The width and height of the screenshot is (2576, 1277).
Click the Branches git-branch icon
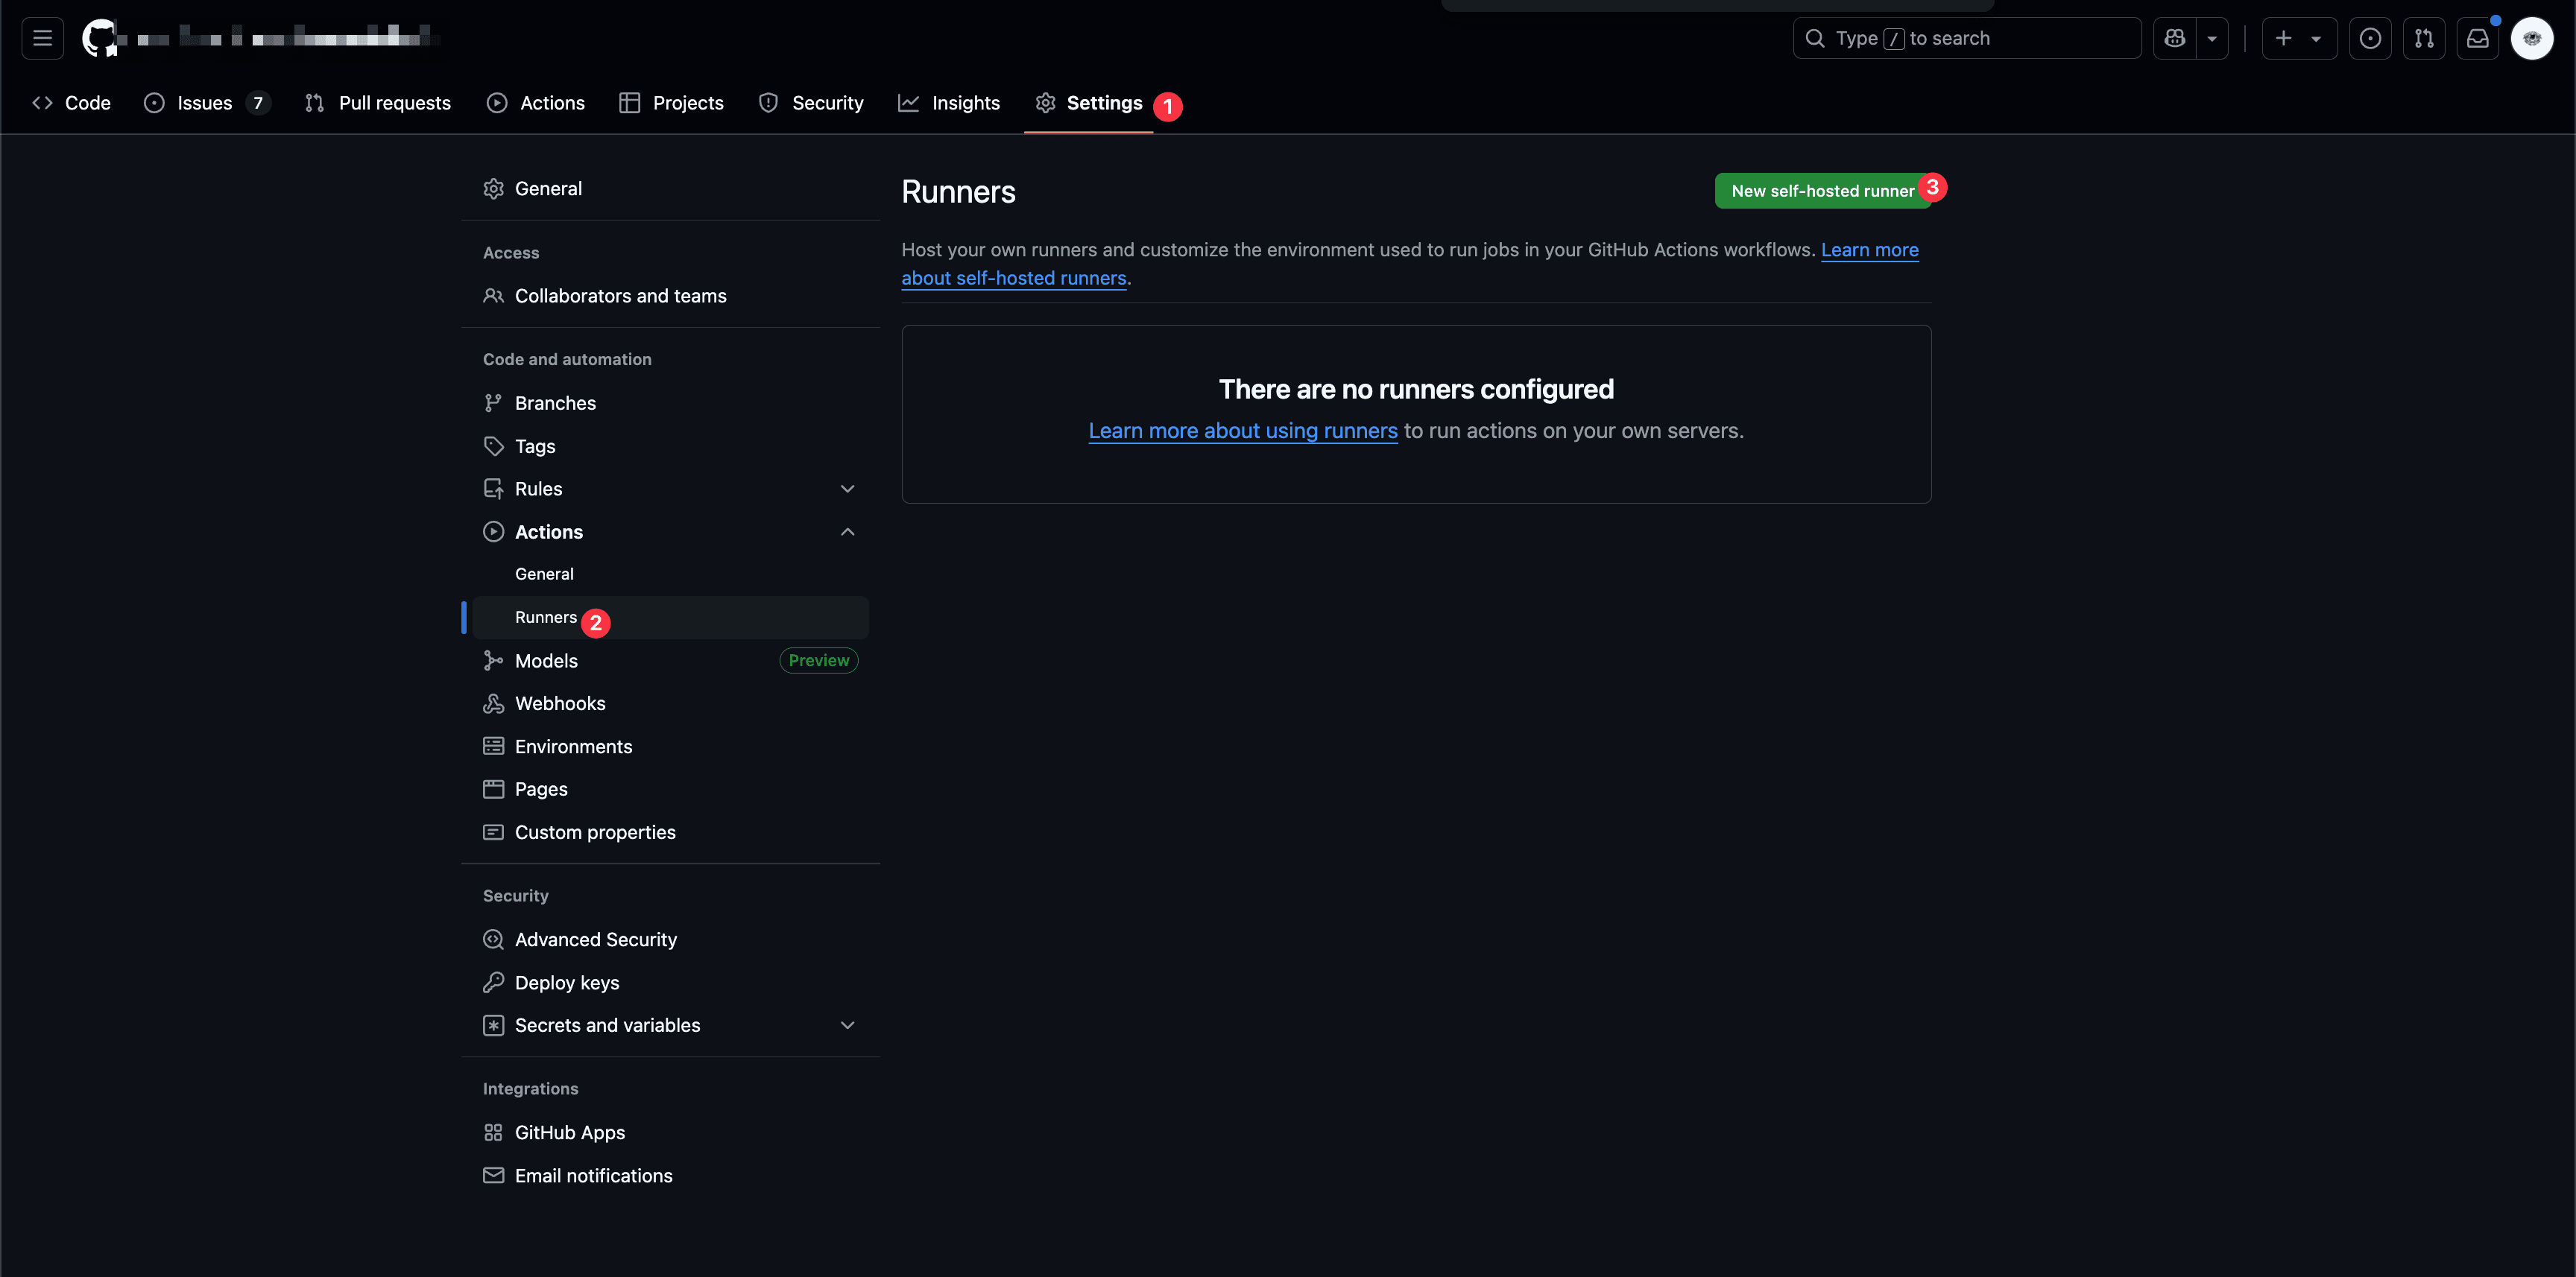(x=493, y=402)
